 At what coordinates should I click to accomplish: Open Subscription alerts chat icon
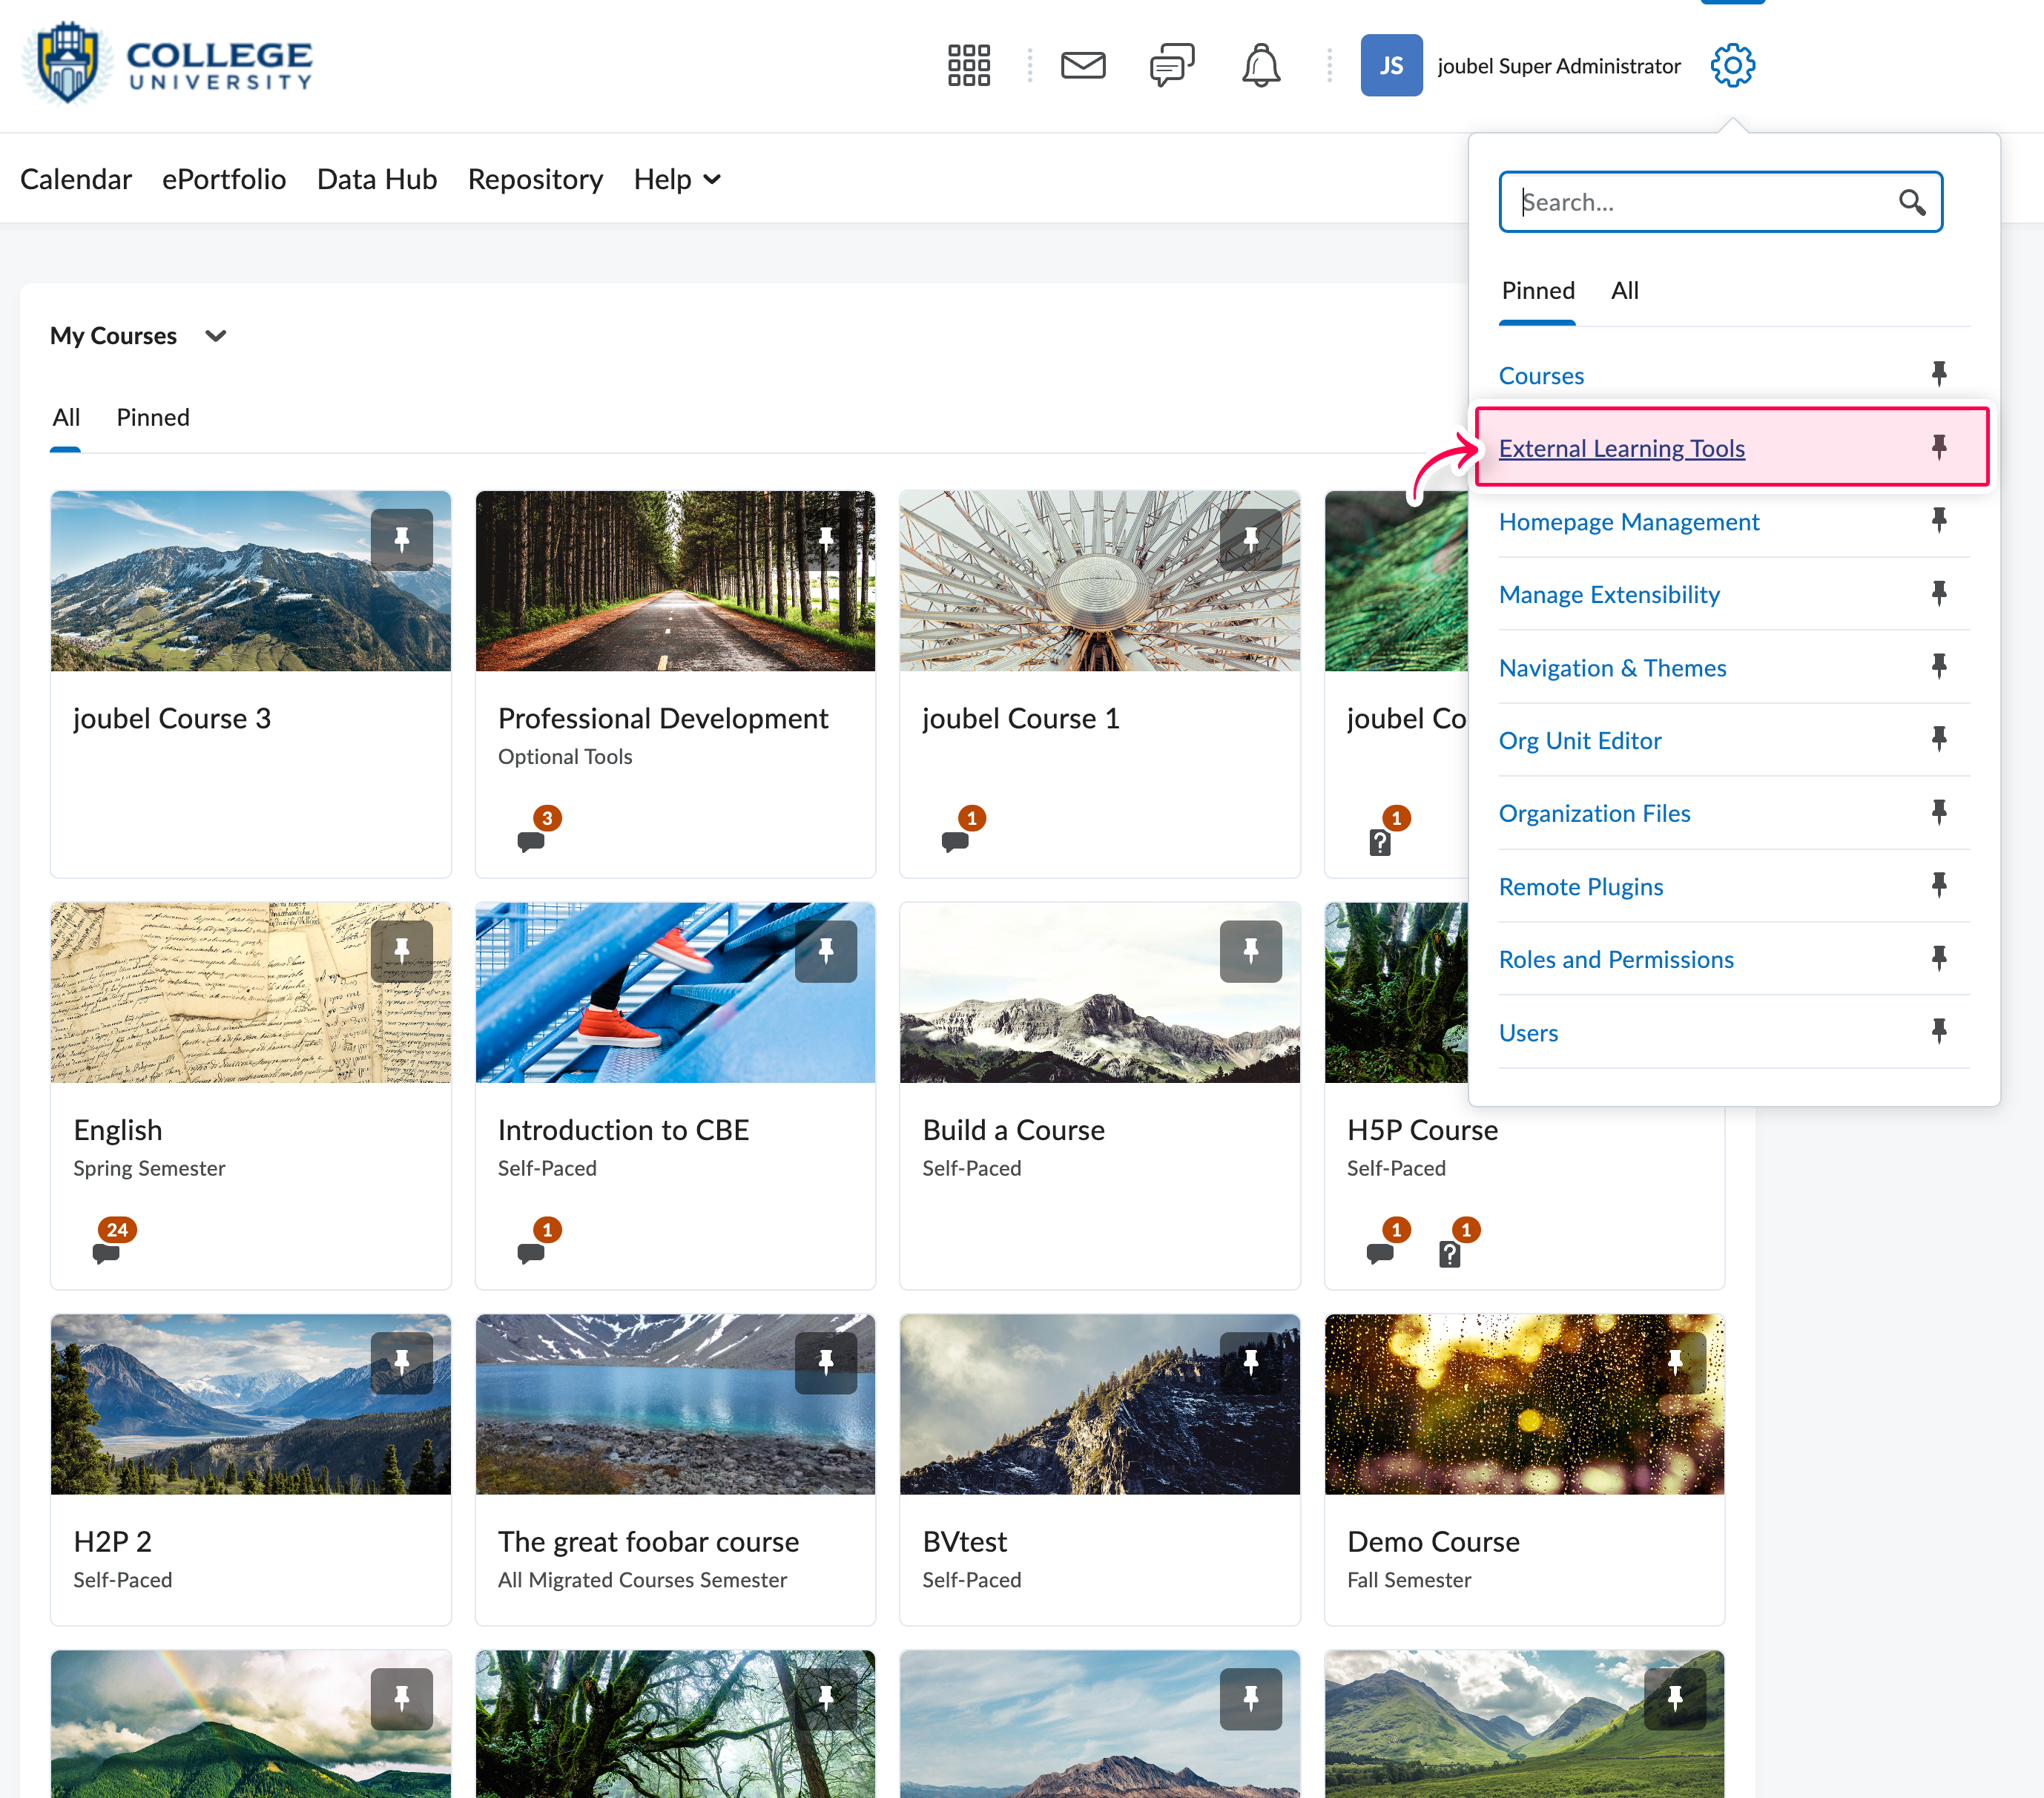[x=1171, y=66]
